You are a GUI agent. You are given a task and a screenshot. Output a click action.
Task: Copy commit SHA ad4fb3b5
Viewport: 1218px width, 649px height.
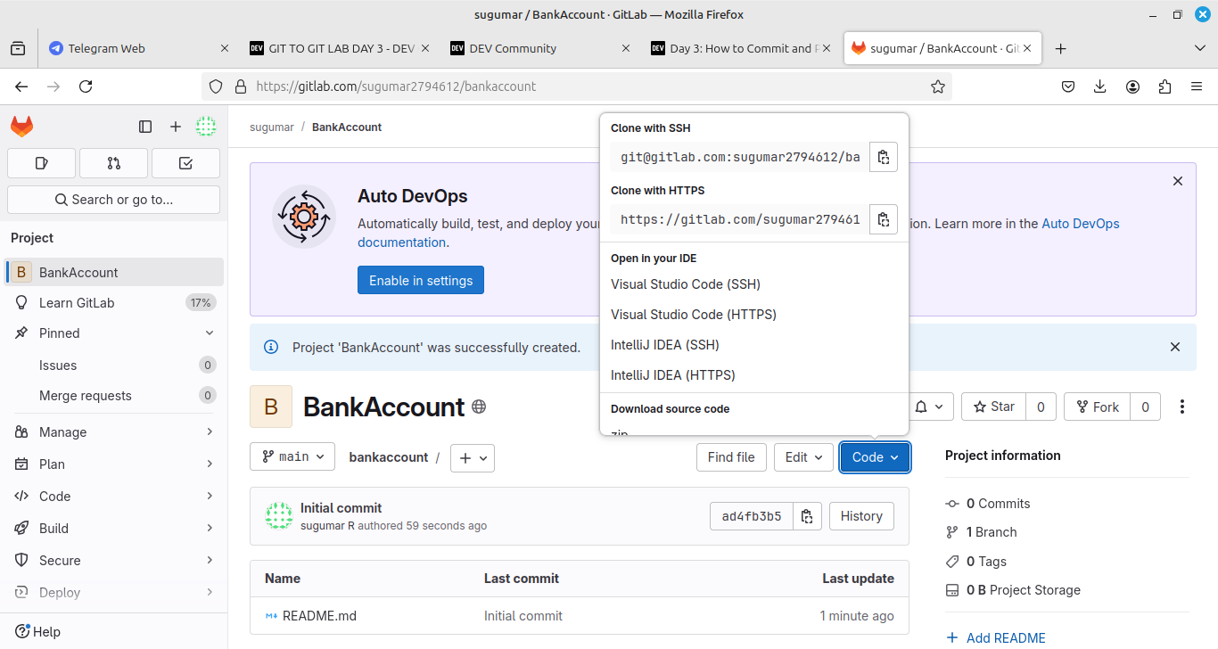point(807,516)
